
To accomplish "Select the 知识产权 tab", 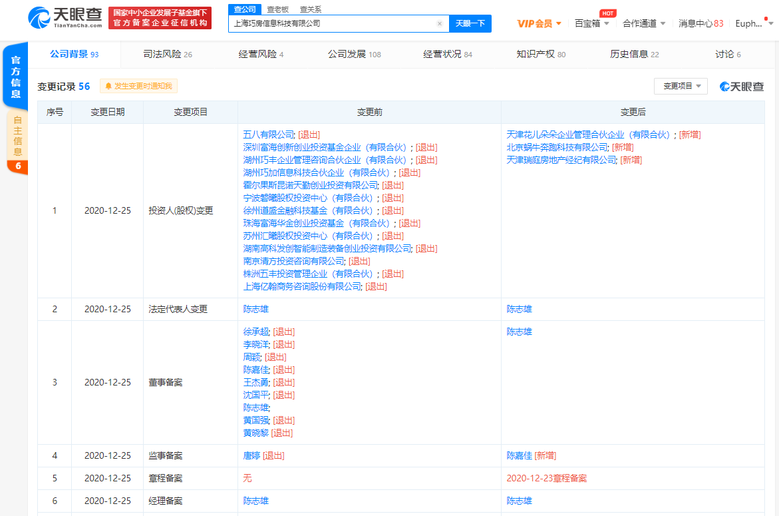I will [x=541, y=54].
